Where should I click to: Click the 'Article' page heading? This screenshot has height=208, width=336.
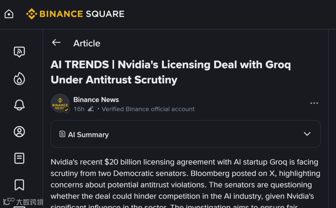click(87, 43)
